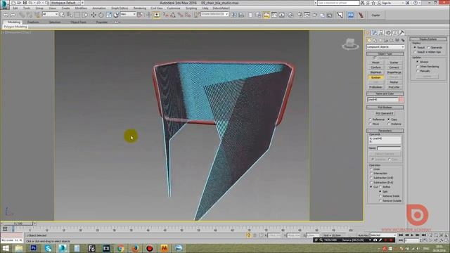Select Move pick mode radio
Screen dimensions: 450x253
[x=371, y=124]
